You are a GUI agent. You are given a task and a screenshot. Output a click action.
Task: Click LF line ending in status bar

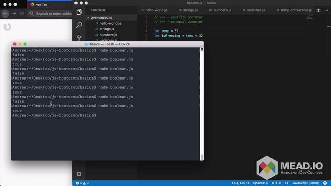coord(287,183)
